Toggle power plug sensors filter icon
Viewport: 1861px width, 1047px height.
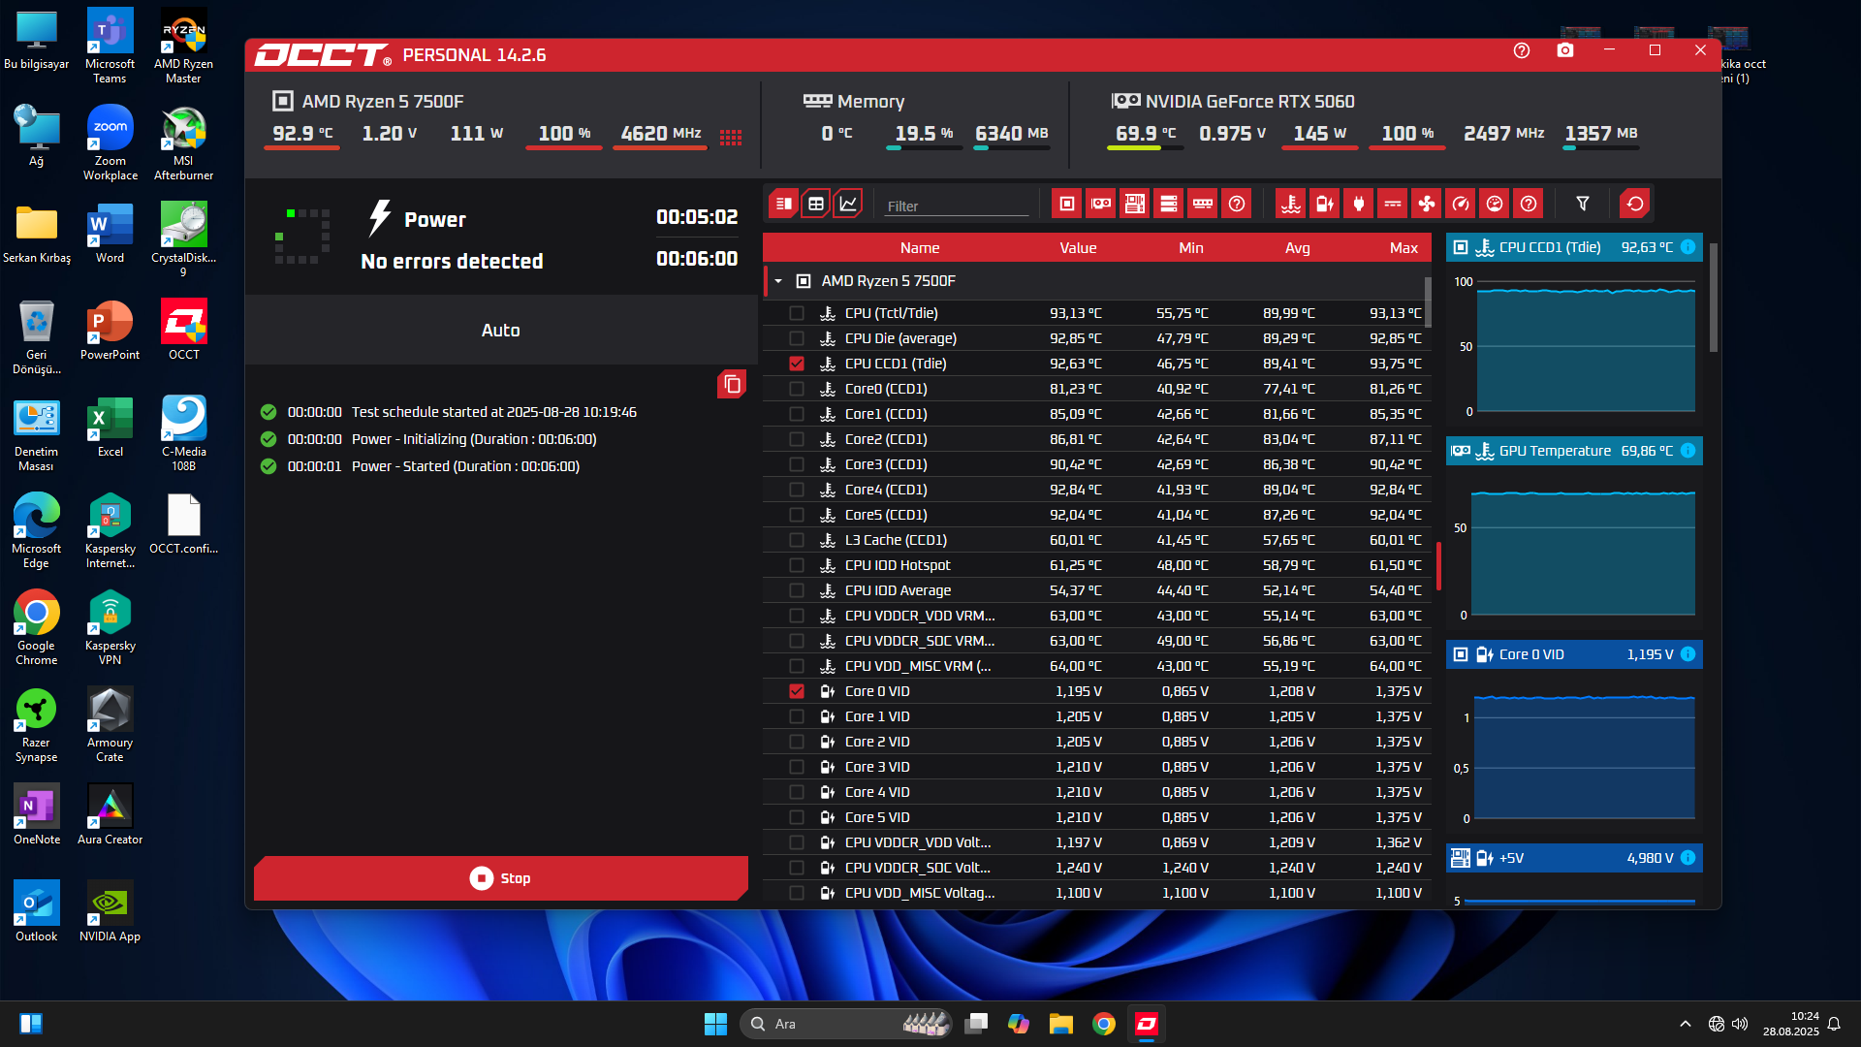1359,204
